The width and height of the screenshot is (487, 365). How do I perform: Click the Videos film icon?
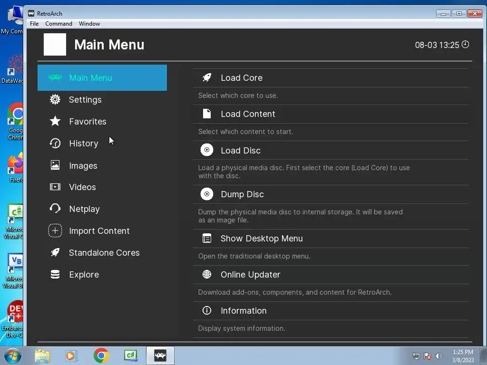[55, 187]
